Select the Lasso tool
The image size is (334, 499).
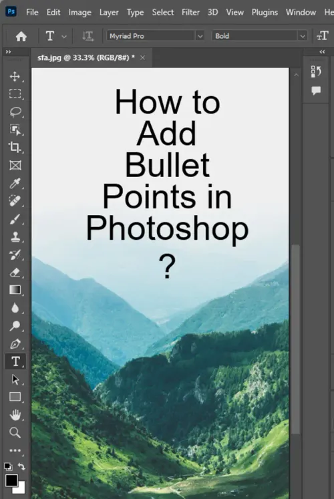[x=15, y=112]
